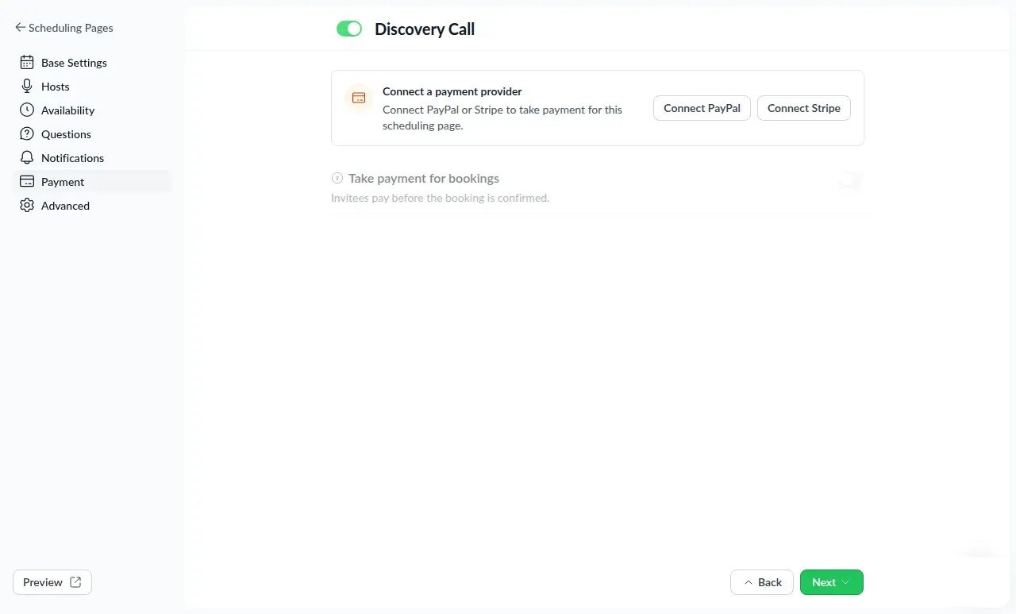Viewport: 1016px width, 614px height.
Task: Switch to the Availability section
Action: click(92, 110)
